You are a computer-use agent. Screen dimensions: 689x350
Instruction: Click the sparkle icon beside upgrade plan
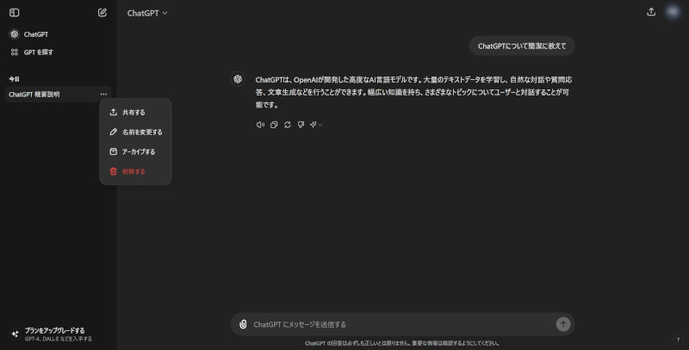(15, 335)
